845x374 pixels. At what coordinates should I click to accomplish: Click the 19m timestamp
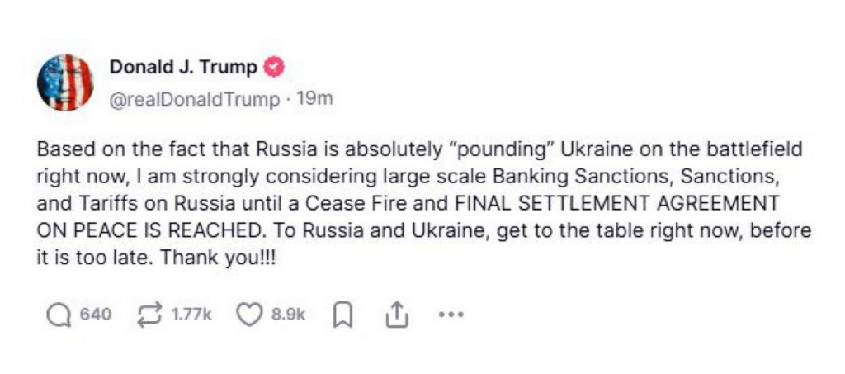pyautogui.click(x=314, y=100)
